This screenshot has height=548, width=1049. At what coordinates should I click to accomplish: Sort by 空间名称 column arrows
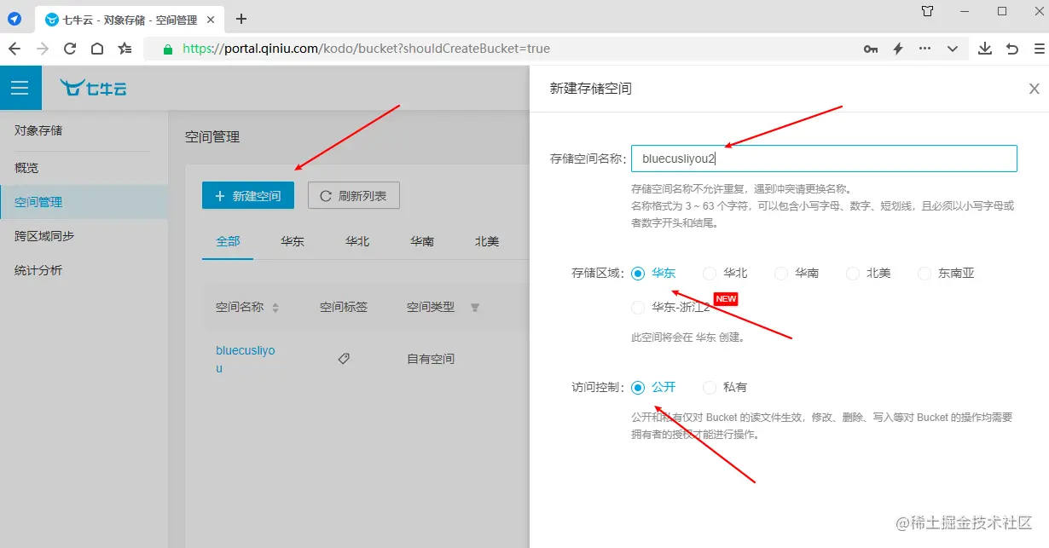pyautogui.click(x=275, y=308)
